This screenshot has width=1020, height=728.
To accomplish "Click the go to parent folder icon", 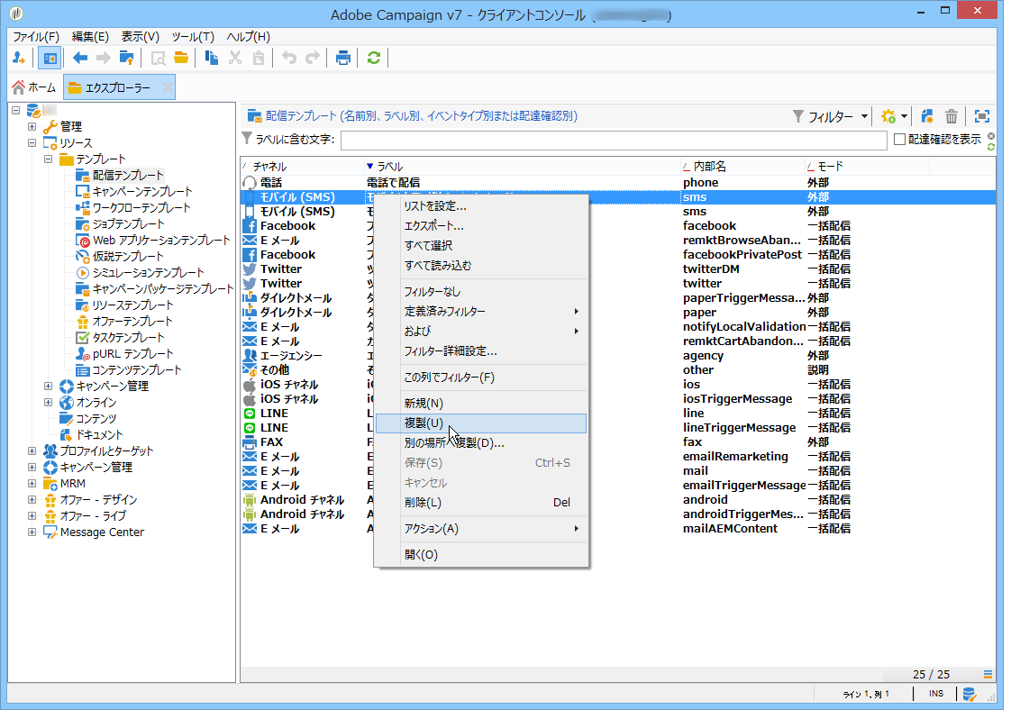I will pyautogui.click(x=127, y=59).
